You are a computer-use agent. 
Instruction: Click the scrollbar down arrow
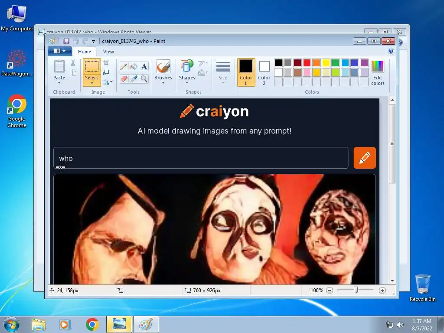(392, 281)
